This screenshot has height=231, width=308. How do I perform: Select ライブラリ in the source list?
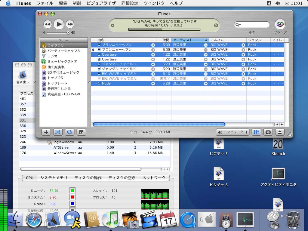point(64,45)
